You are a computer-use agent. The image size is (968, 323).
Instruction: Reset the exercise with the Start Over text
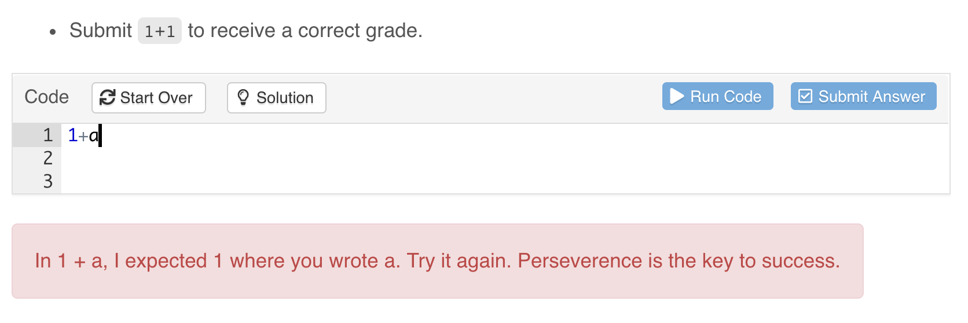pos(156,98)
